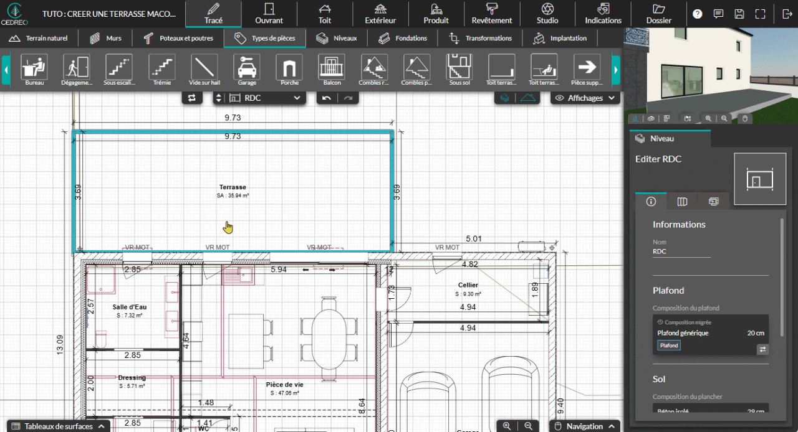Switch to the Niveaux tab

[x=337, y=38]
